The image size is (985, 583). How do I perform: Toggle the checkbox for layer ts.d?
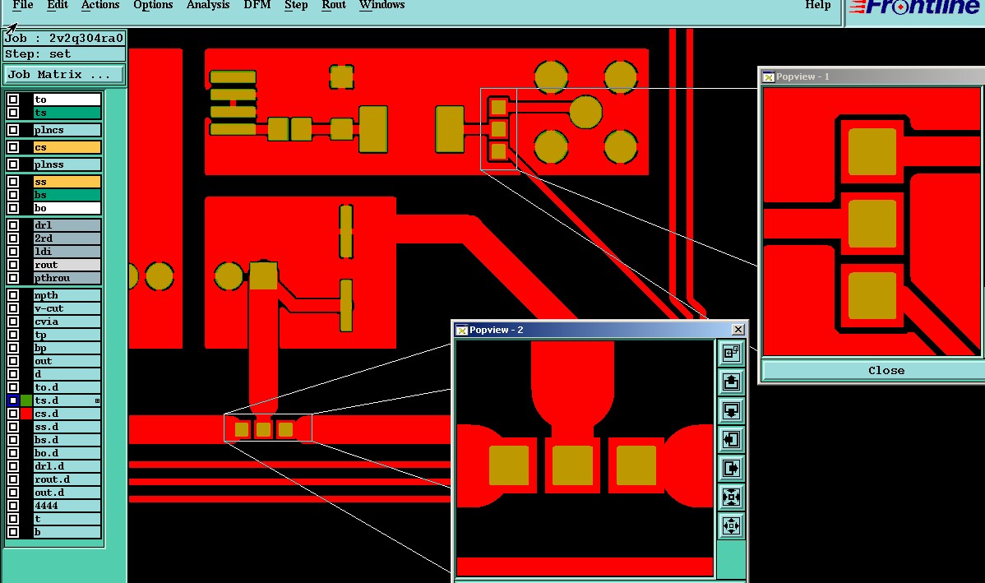[x=12, y=400]
